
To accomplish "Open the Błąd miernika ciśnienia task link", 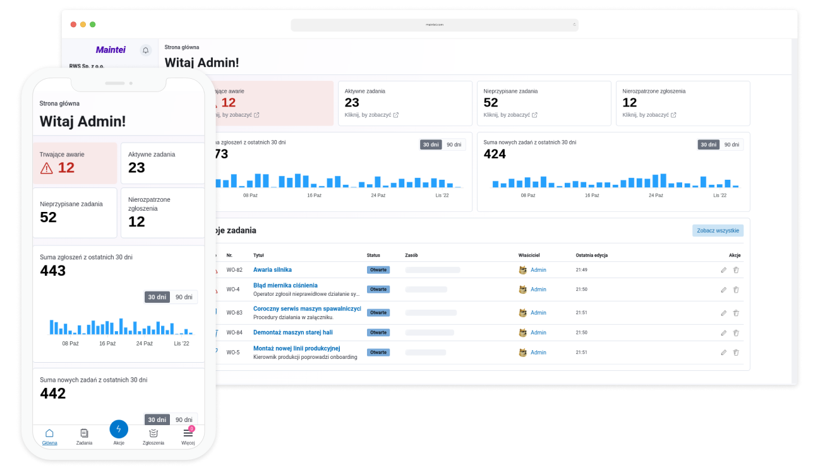I will (x=285, y=286).
